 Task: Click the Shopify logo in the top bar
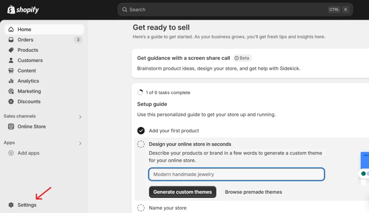pyautogui.click(x=23, y=9)
